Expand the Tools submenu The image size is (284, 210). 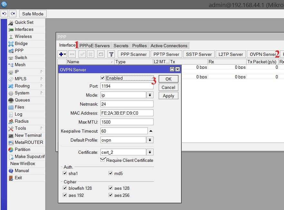click(x=42, y=128)
